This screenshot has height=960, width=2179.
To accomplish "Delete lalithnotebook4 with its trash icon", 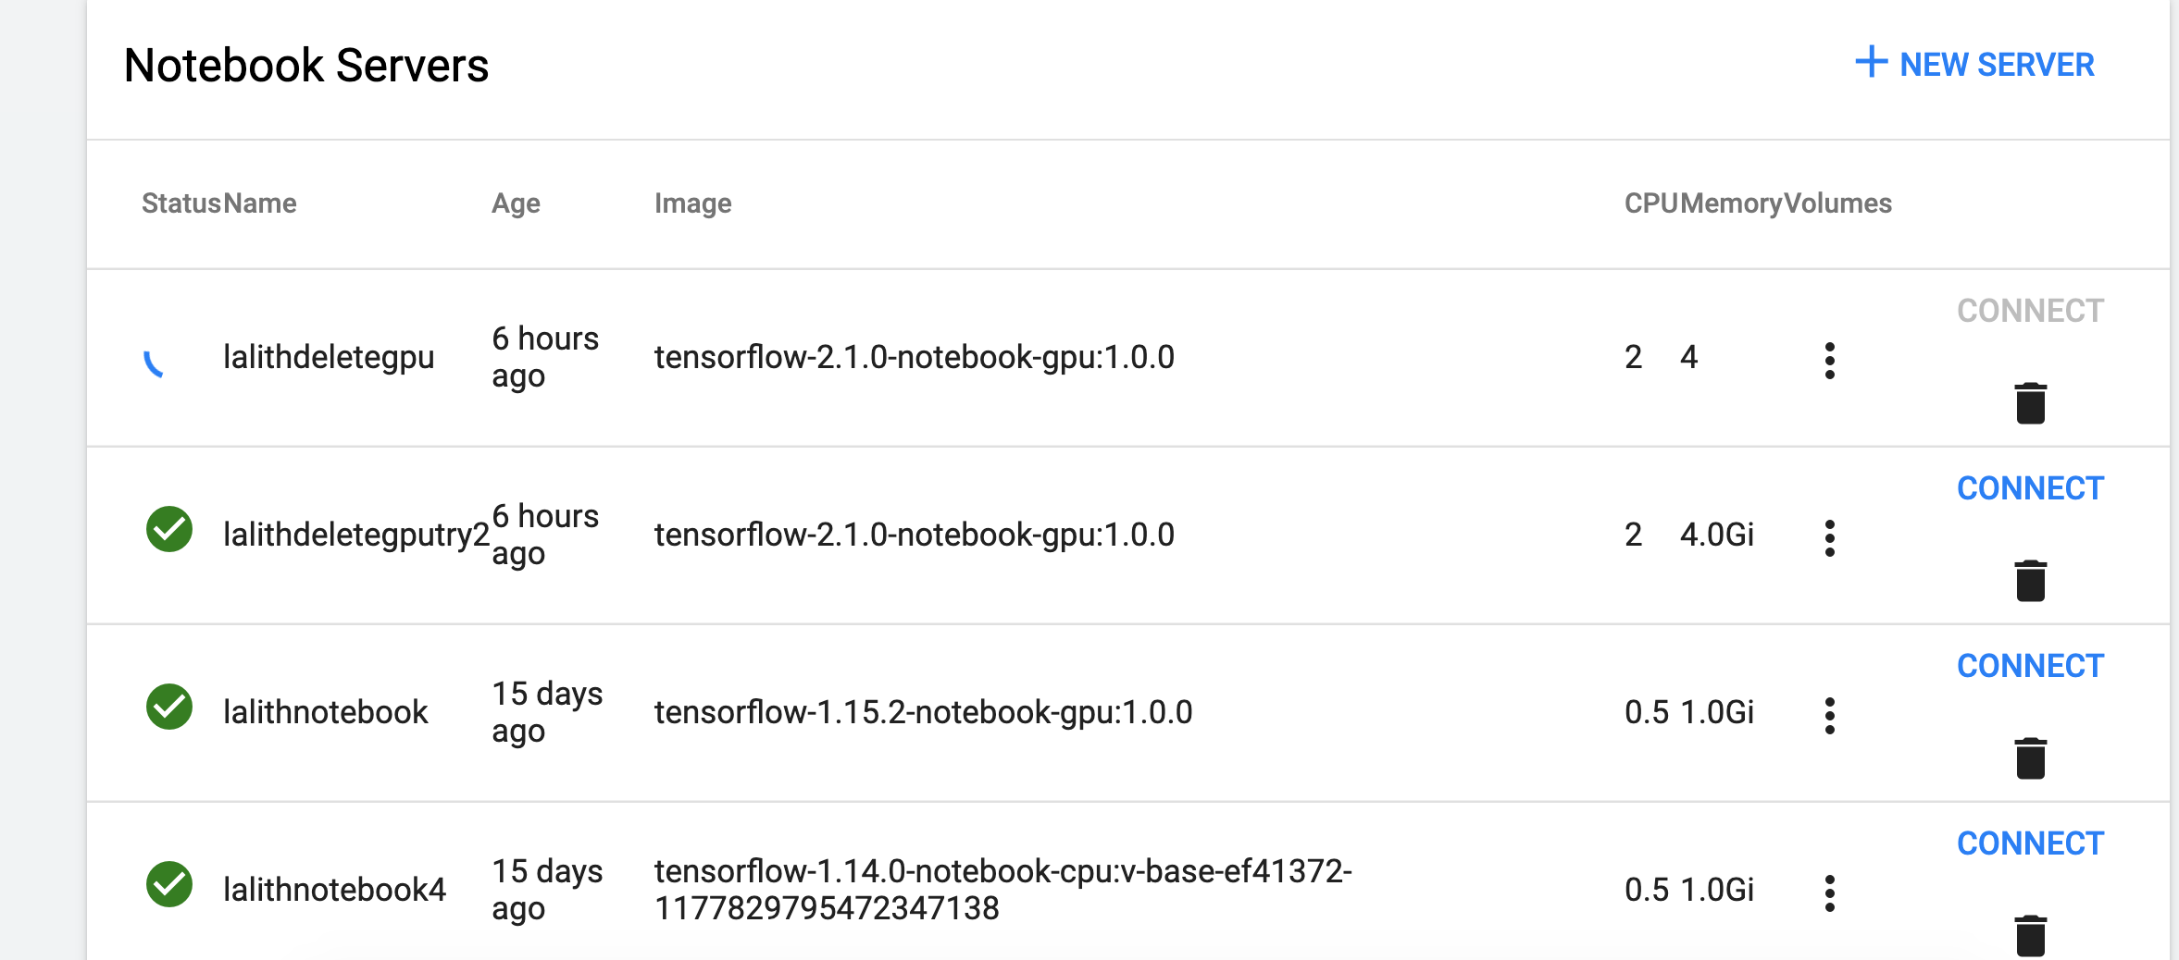I will (x=2030, y=936).
